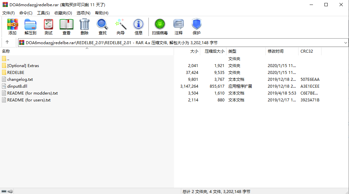Click the CRC32 value A3E1ECEE

coord(310,86)
